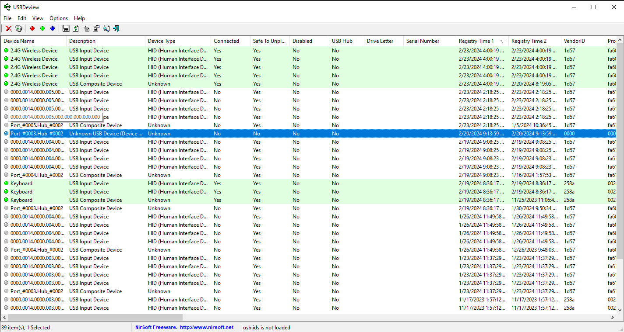This screenshot has height=332, width=624.
Task: Click the exit door toolbar icon
Action: [x=116, y=28]
